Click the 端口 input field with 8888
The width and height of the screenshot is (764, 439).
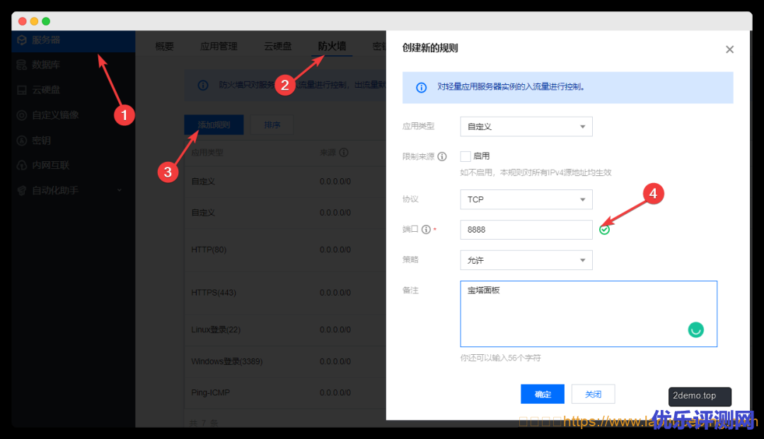(526, 229)
